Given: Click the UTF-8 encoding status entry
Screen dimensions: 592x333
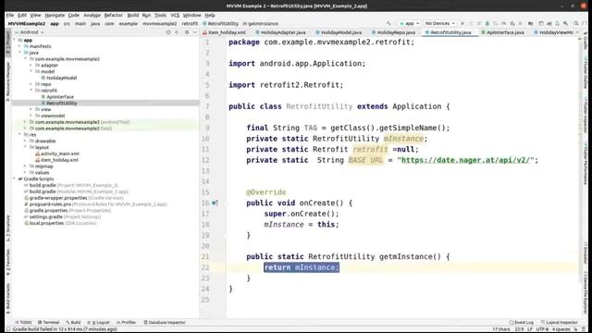Looking at the screenshot, I should 542,329.
